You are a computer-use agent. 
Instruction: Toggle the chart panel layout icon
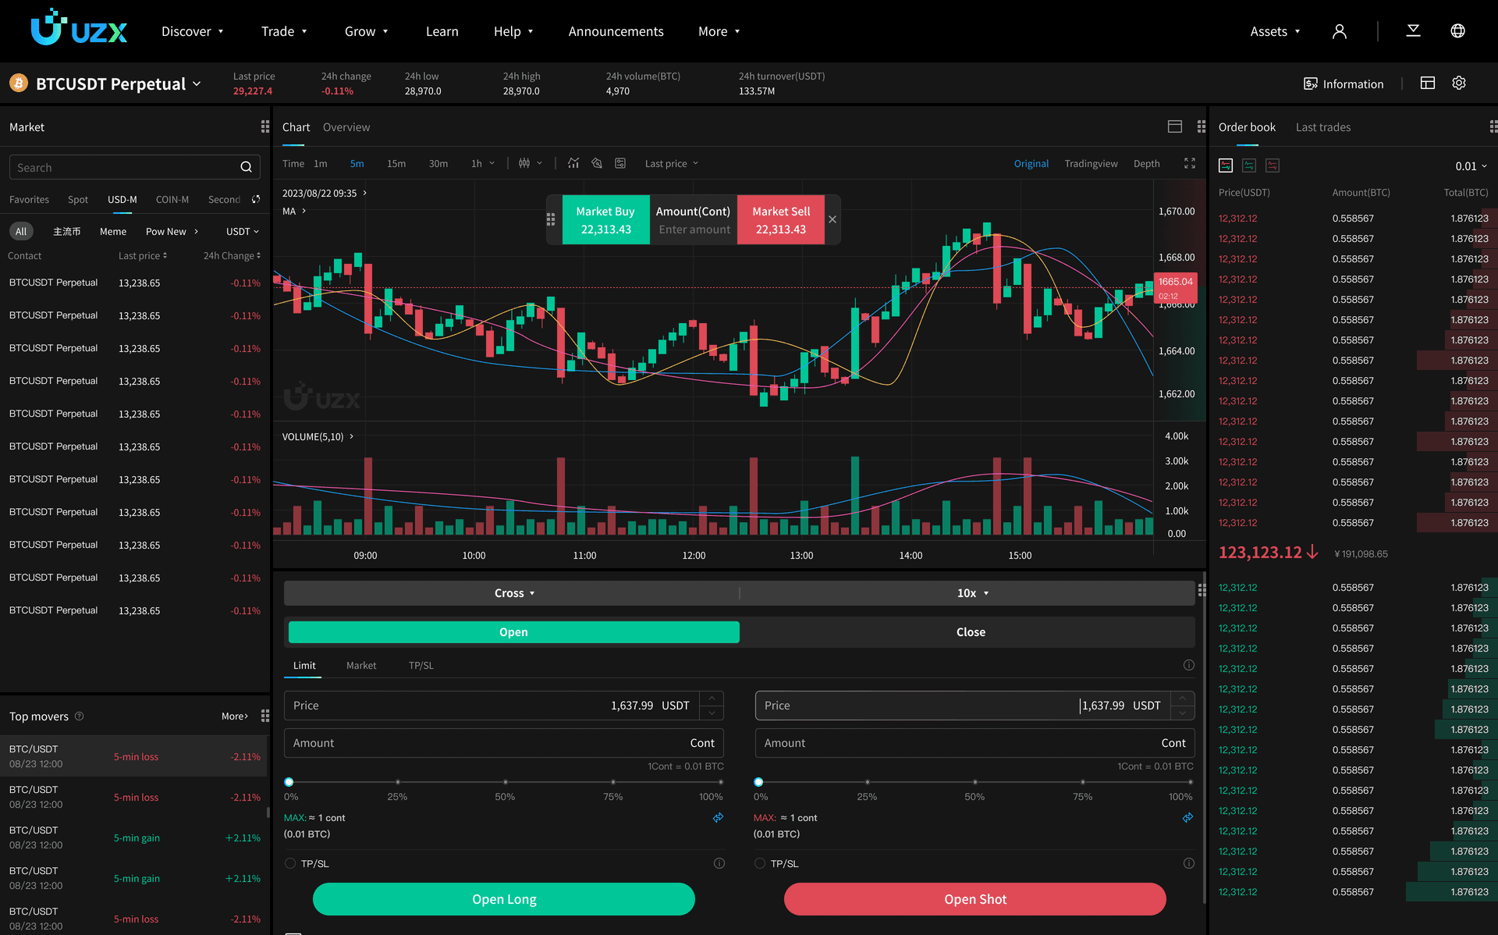(1175, 126)
